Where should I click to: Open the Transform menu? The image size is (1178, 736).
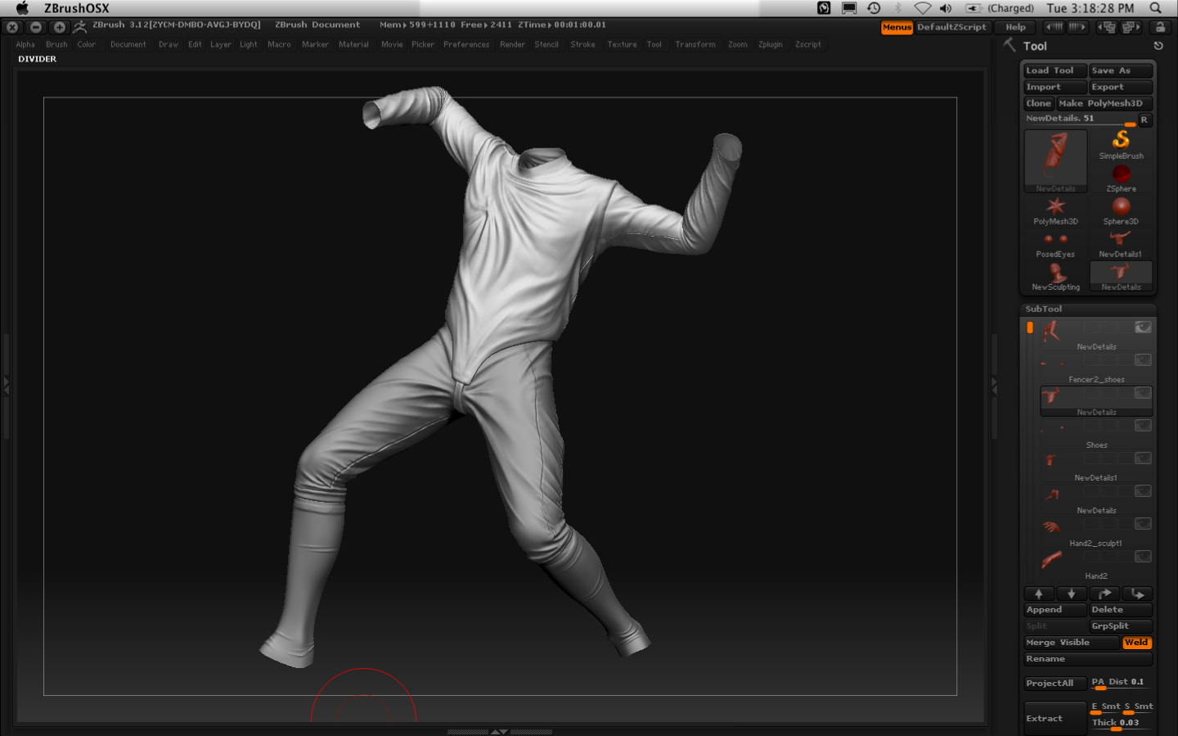pyautogui.click(x=695, y=44)
